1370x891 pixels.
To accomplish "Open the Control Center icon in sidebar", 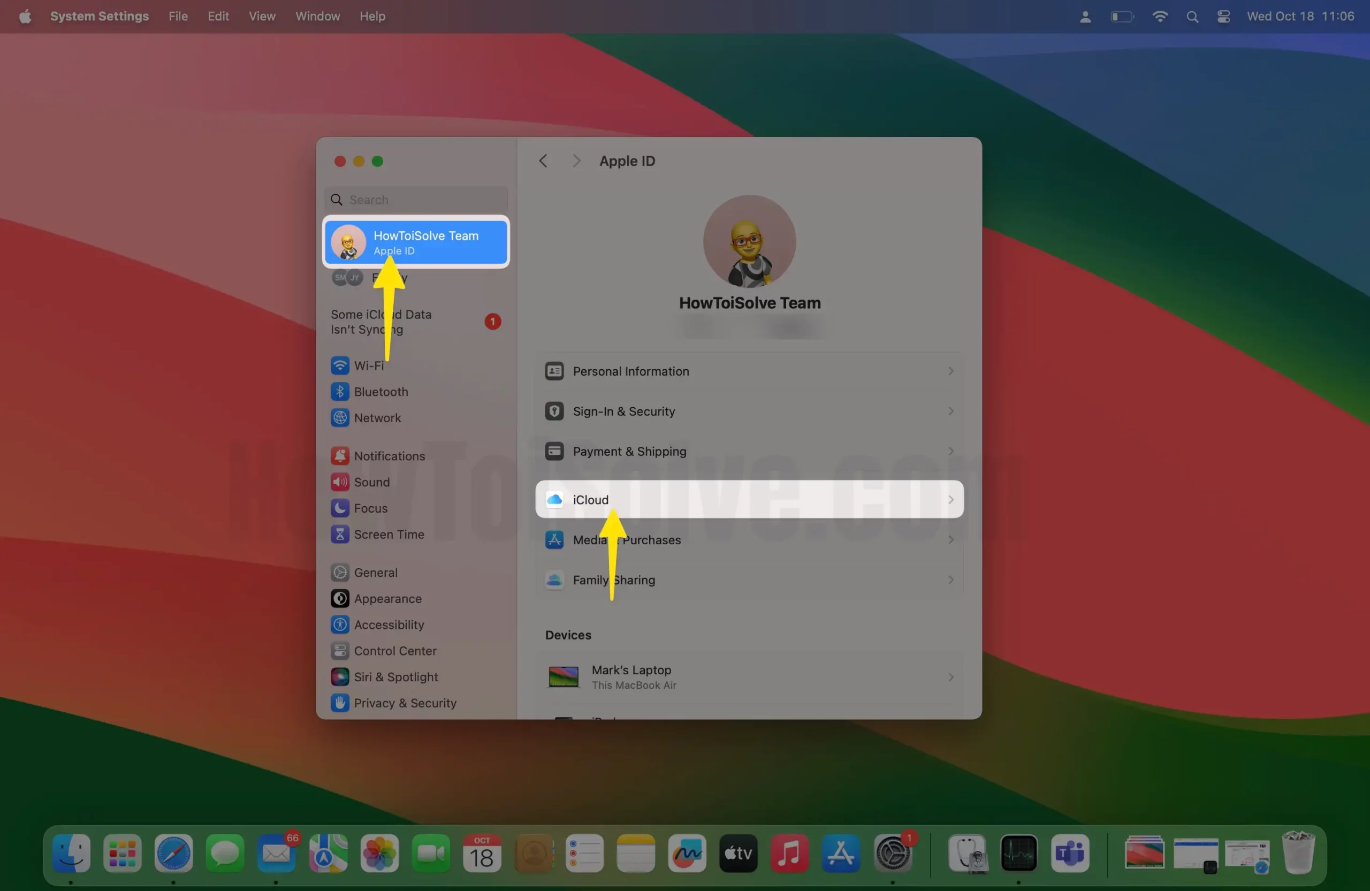I will (x=340, y=651).
